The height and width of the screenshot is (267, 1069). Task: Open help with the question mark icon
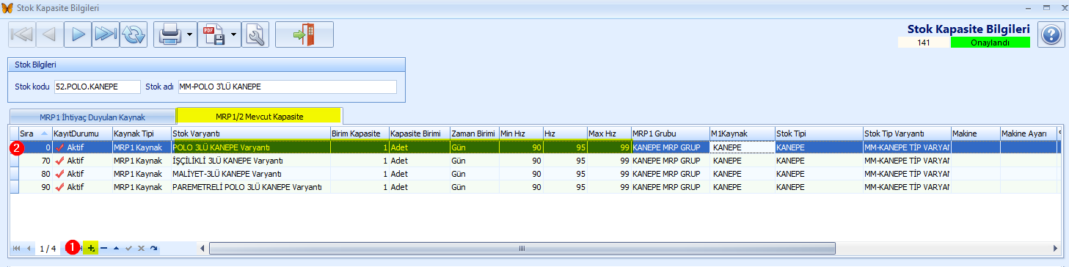pos(1051,34)
